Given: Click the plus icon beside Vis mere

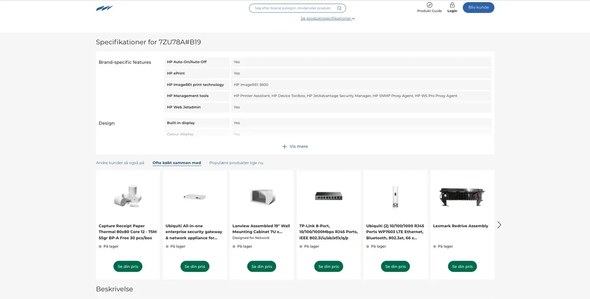Looking at the screenshot, I should coord(284,147).
